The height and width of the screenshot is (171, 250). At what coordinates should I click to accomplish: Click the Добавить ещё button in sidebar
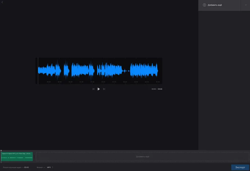[219, 5]
